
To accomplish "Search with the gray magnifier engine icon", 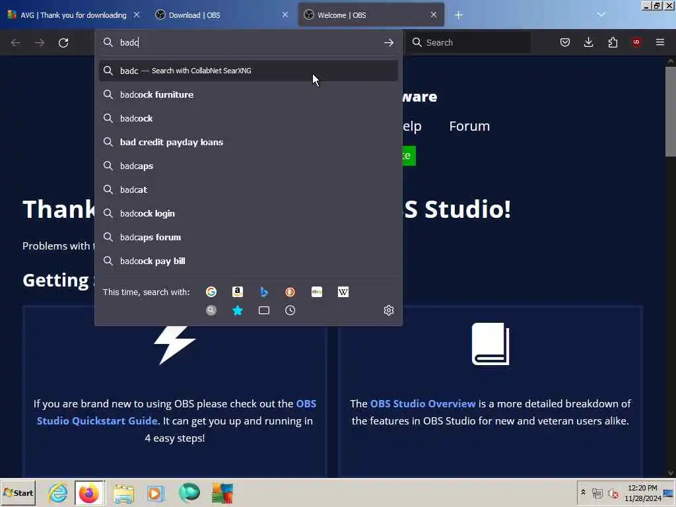I will tap(211, 310).
